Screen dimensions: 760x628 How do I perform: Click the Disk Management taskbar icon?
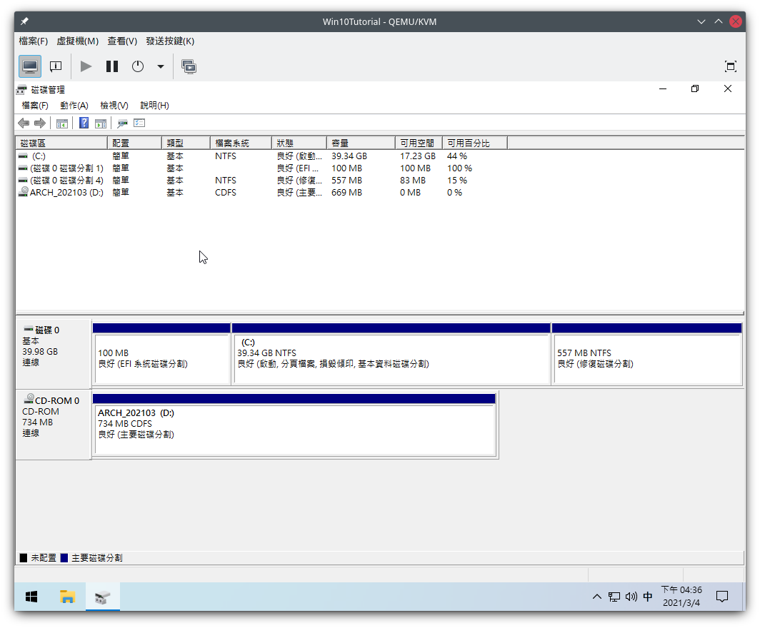[103, 597]
